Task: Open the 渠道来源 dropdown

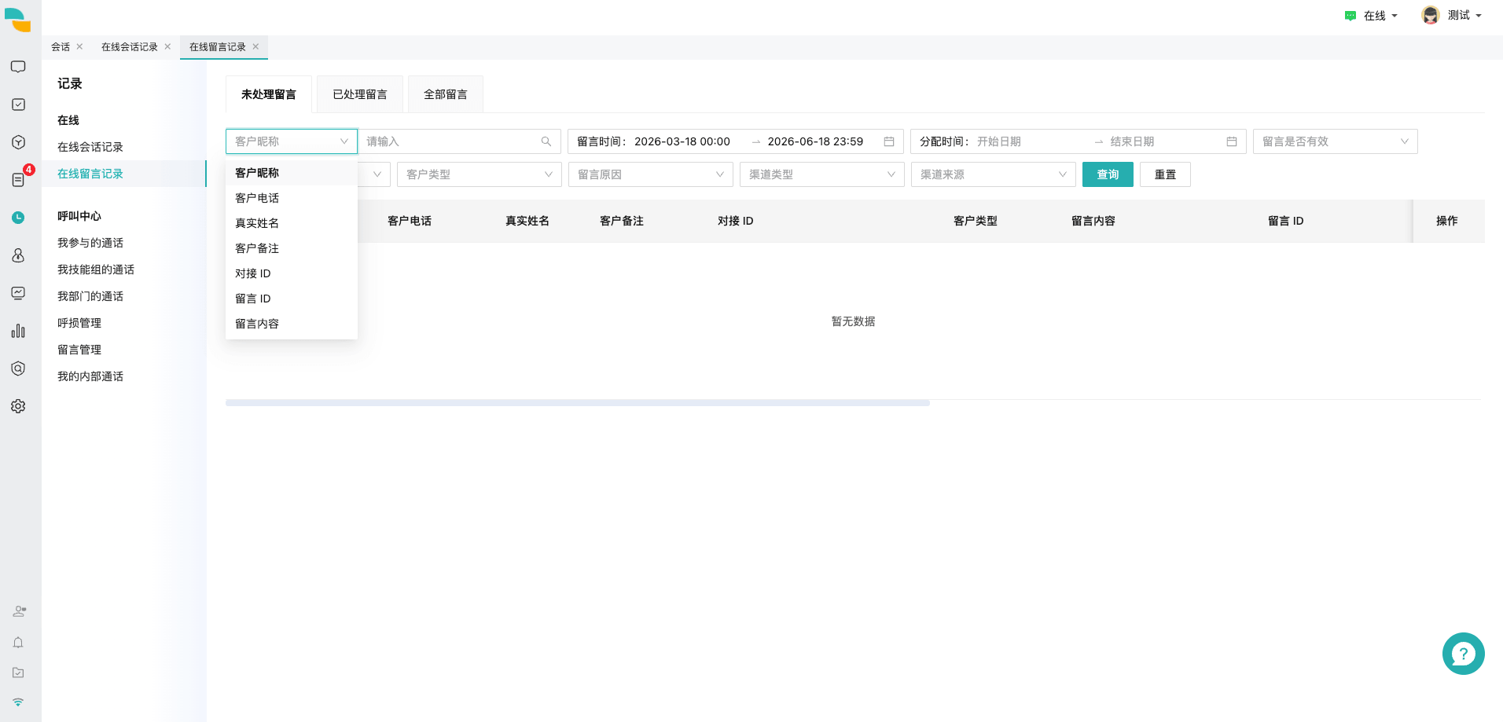Action: [994, 174]
